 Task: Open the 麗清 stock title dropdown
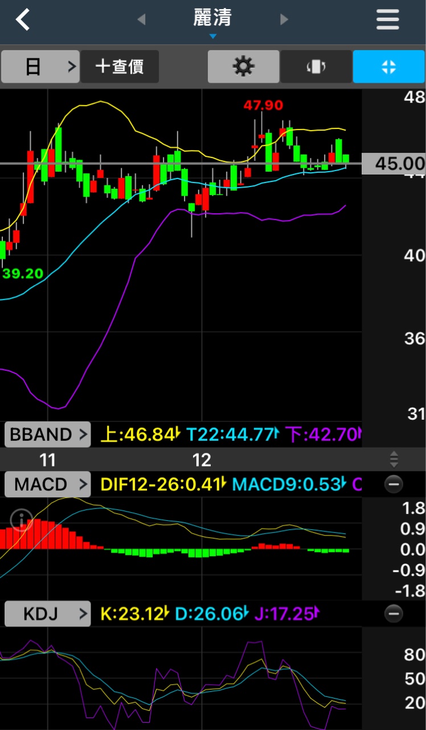212,23
